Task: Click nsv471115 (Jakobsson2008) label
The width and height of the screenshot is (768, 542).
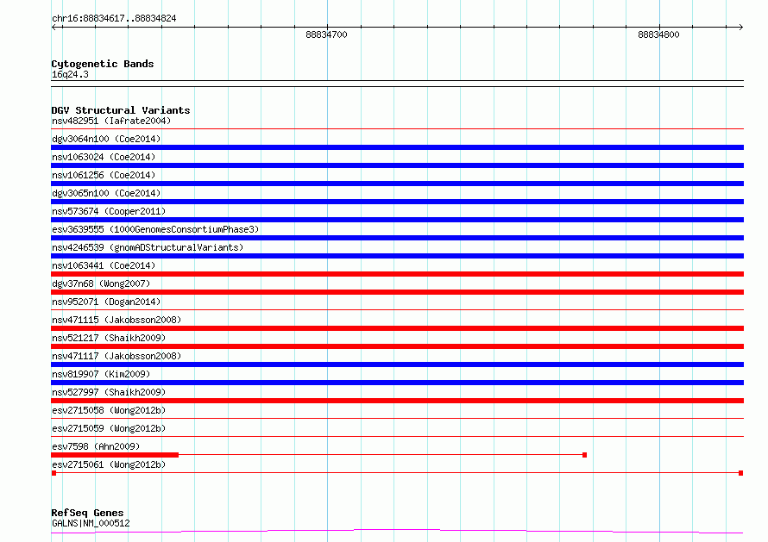Action: [x=116, y=320]
